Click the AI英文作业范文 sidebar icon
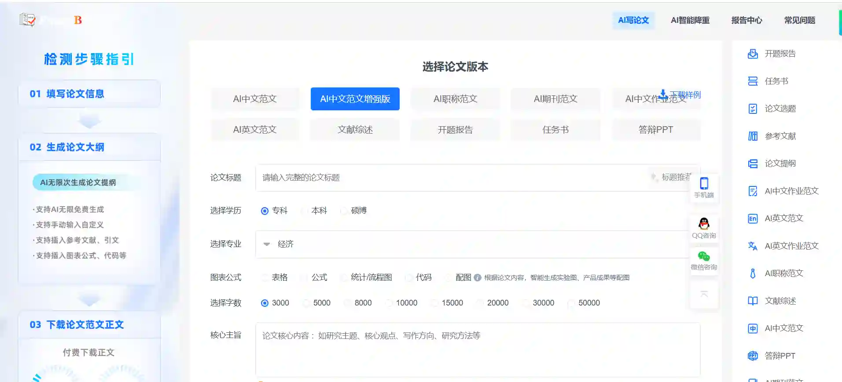 753,246
